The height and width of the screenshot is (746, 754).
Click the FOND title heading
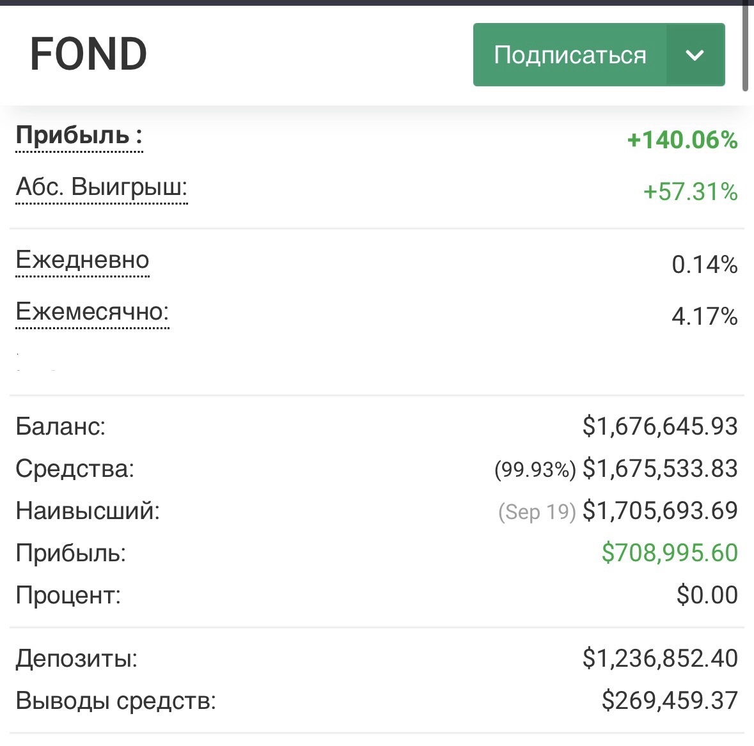coord(89,54)
